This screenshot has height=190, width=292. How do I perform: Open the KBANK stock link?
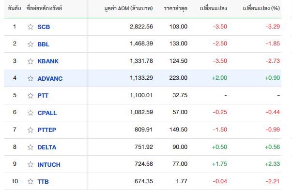tap(48, 61)
